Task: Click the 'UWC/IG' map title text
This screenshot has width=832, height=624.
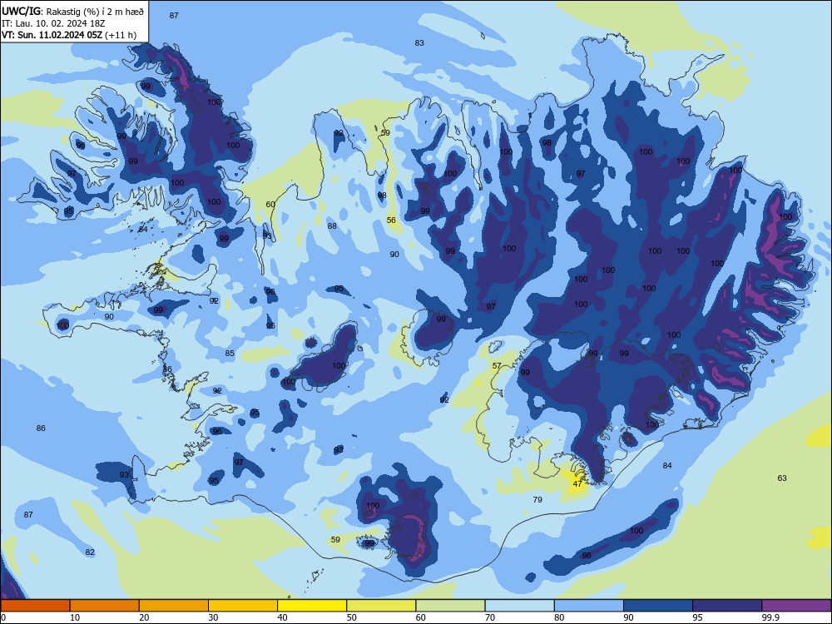Action: pos(21,11)
